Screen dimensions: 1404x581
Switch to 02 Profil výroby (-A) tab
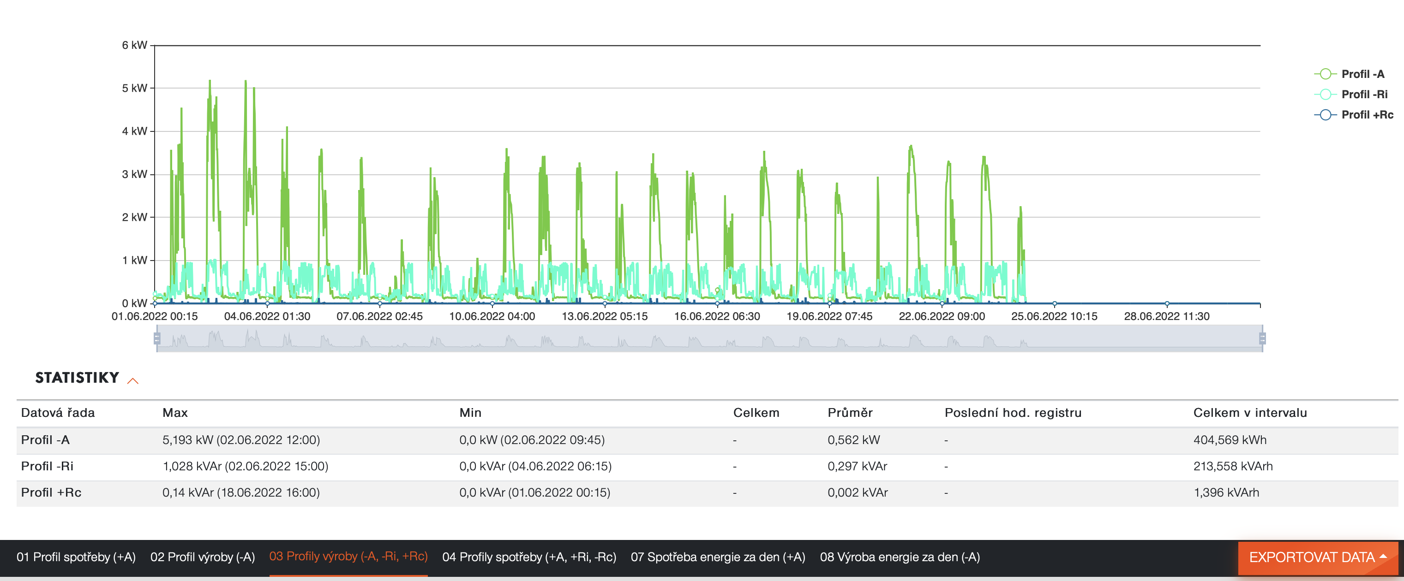203,557
